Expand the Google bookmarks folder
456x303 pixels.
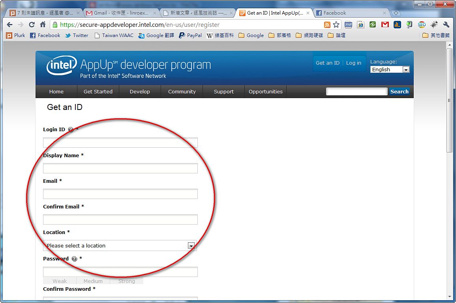point(251,35)
